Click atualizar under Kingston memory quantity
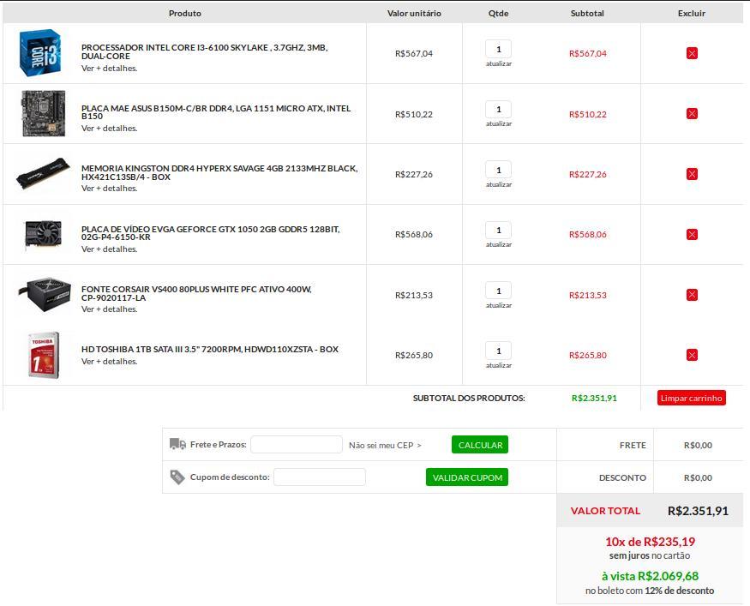This screenshot has height=606, width=750. (499, 184)
